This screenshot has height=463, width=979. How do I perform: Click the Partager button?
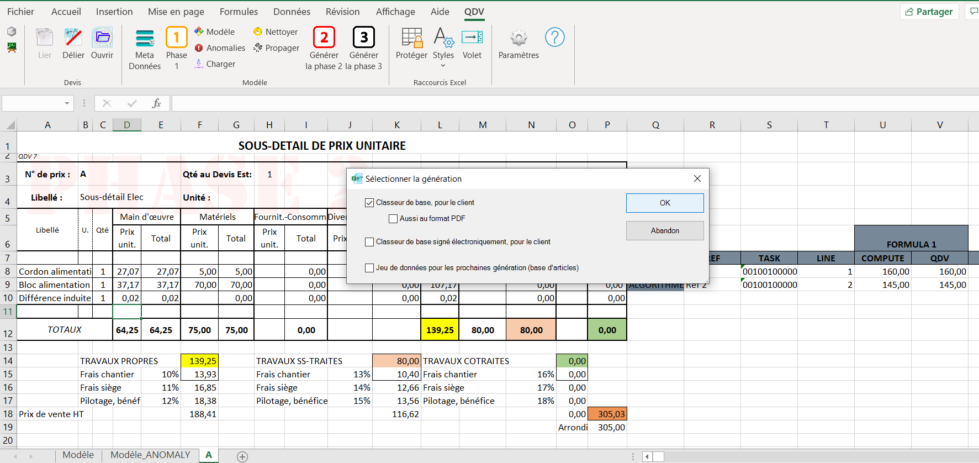pyautogui.click(x=929, y=12)
